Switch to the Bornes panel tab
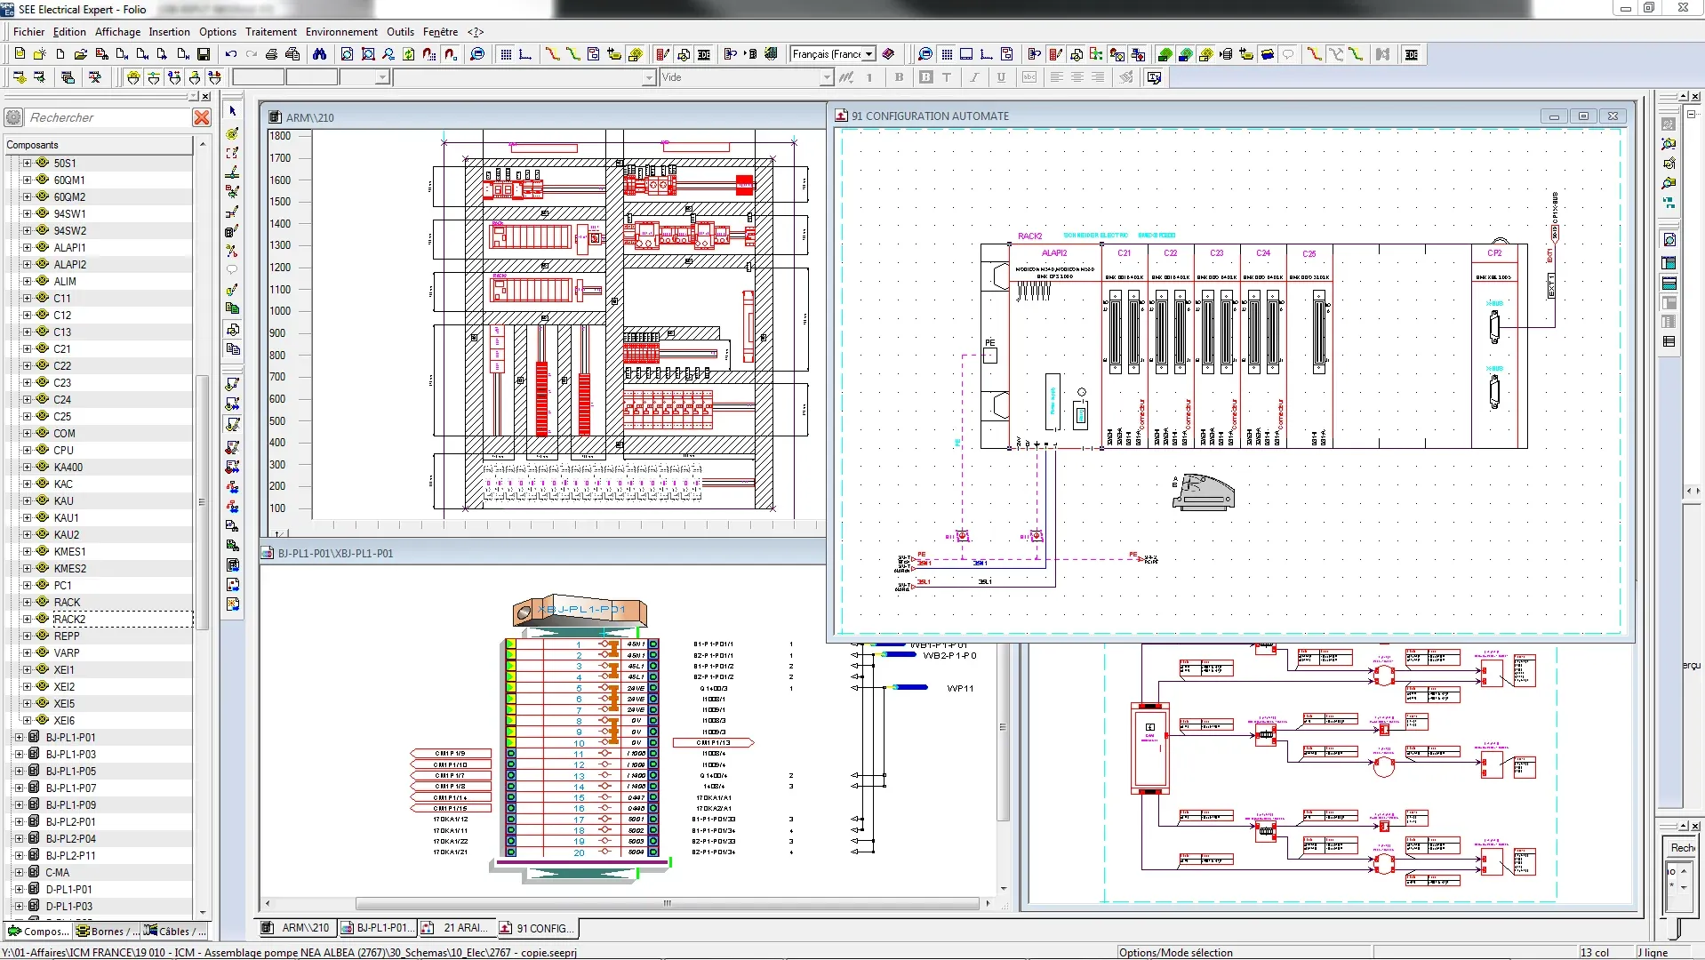Screen dimensions: 1705x960 tap(107, 932)
